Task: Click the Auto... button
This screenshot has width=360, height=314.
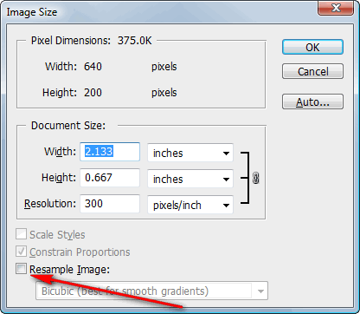Action: click(x=312, y=101)
